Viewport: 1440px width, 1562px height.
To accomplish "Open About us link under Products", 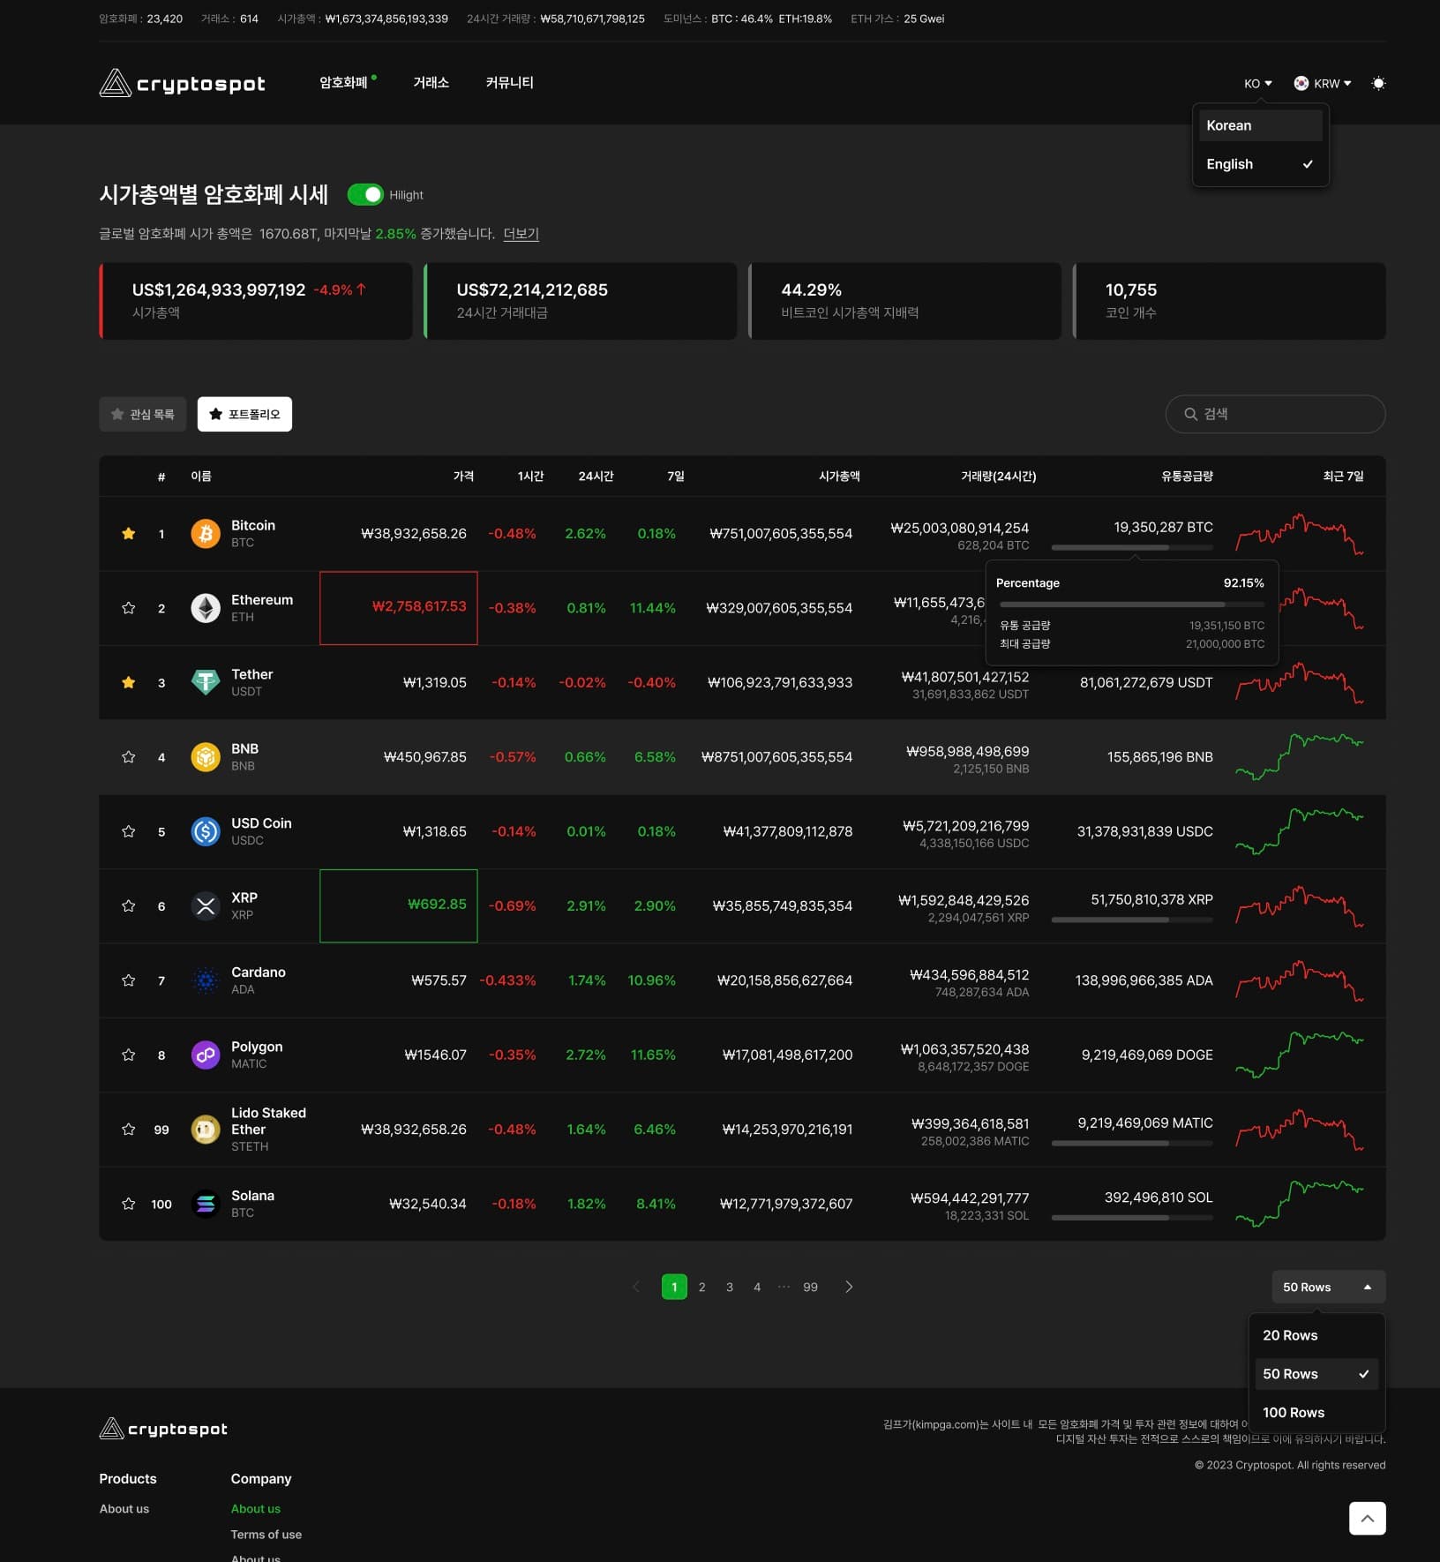I will 124,1509.
